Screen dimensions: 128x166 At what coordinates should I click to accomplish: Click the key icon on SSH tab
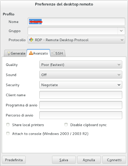(53, 53)
